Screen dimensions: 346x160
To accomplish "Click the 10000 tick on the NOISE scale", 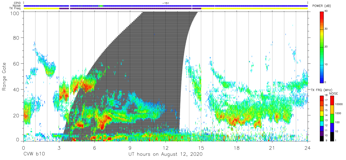I will point(339,104).
